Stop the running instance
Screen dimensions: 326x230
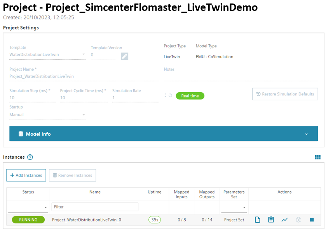[x=312, y=220]
